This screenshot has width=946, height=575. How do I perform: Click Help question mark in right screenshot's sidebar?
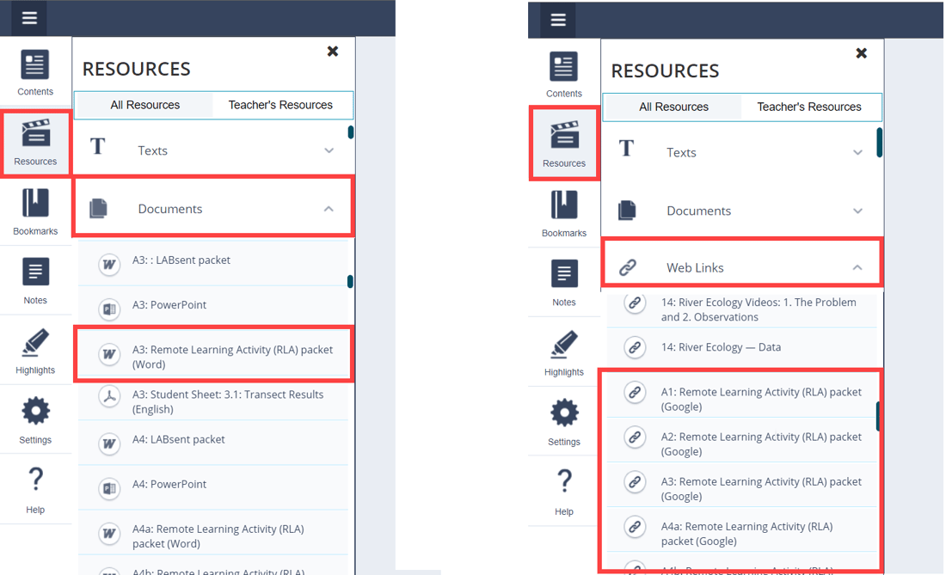tap(564, 489)
